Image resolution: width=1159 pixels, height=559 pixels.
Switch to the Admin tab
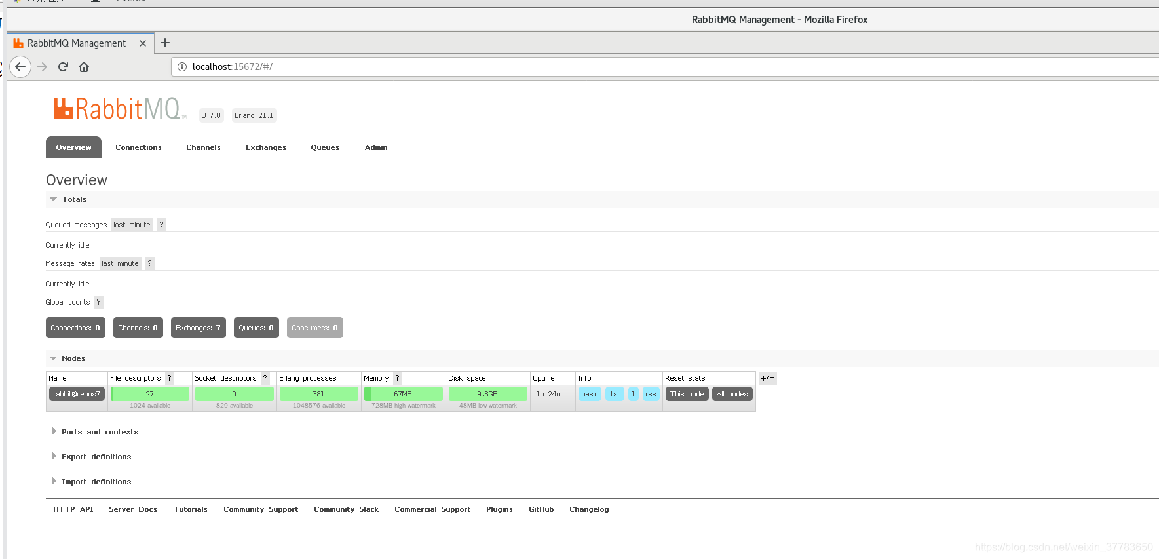pos(376,147)
